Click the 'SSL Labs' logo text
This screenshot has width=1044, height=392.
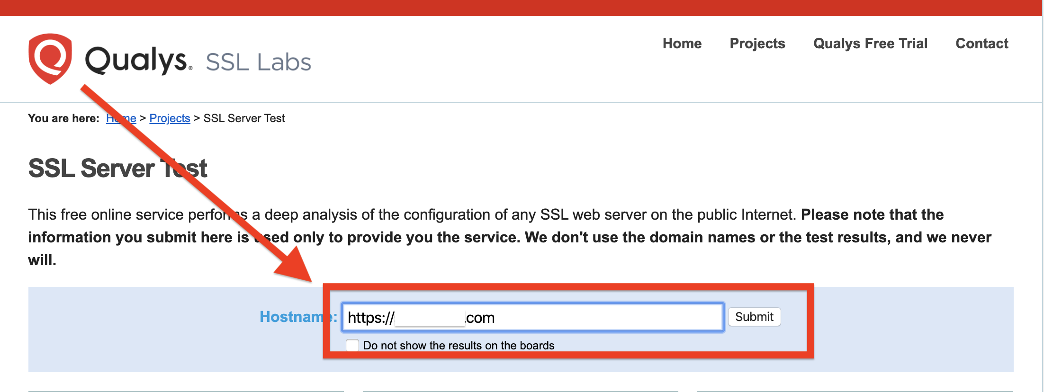point(259,62)
